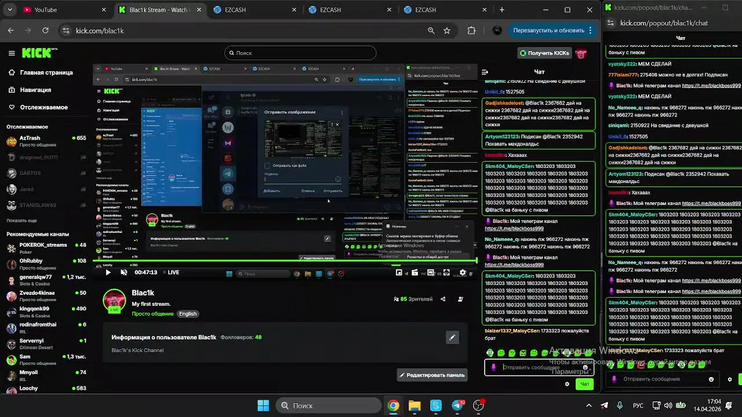Open Отслеживаемое in the sidebar
The width and height of the screenshot is (742, 417).
tap(38, 107)
